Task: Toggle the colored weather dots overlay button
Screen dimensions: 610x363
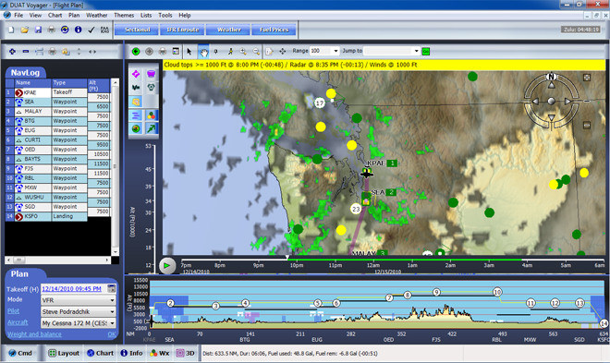Action: [151, 115]
